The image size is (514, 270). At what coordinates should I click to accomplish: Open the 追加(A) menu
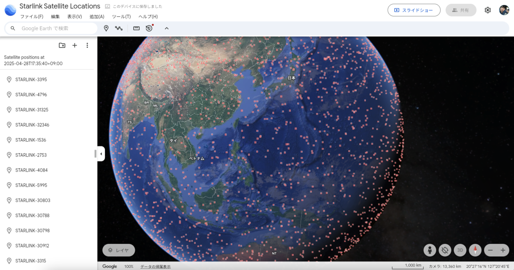97,17
